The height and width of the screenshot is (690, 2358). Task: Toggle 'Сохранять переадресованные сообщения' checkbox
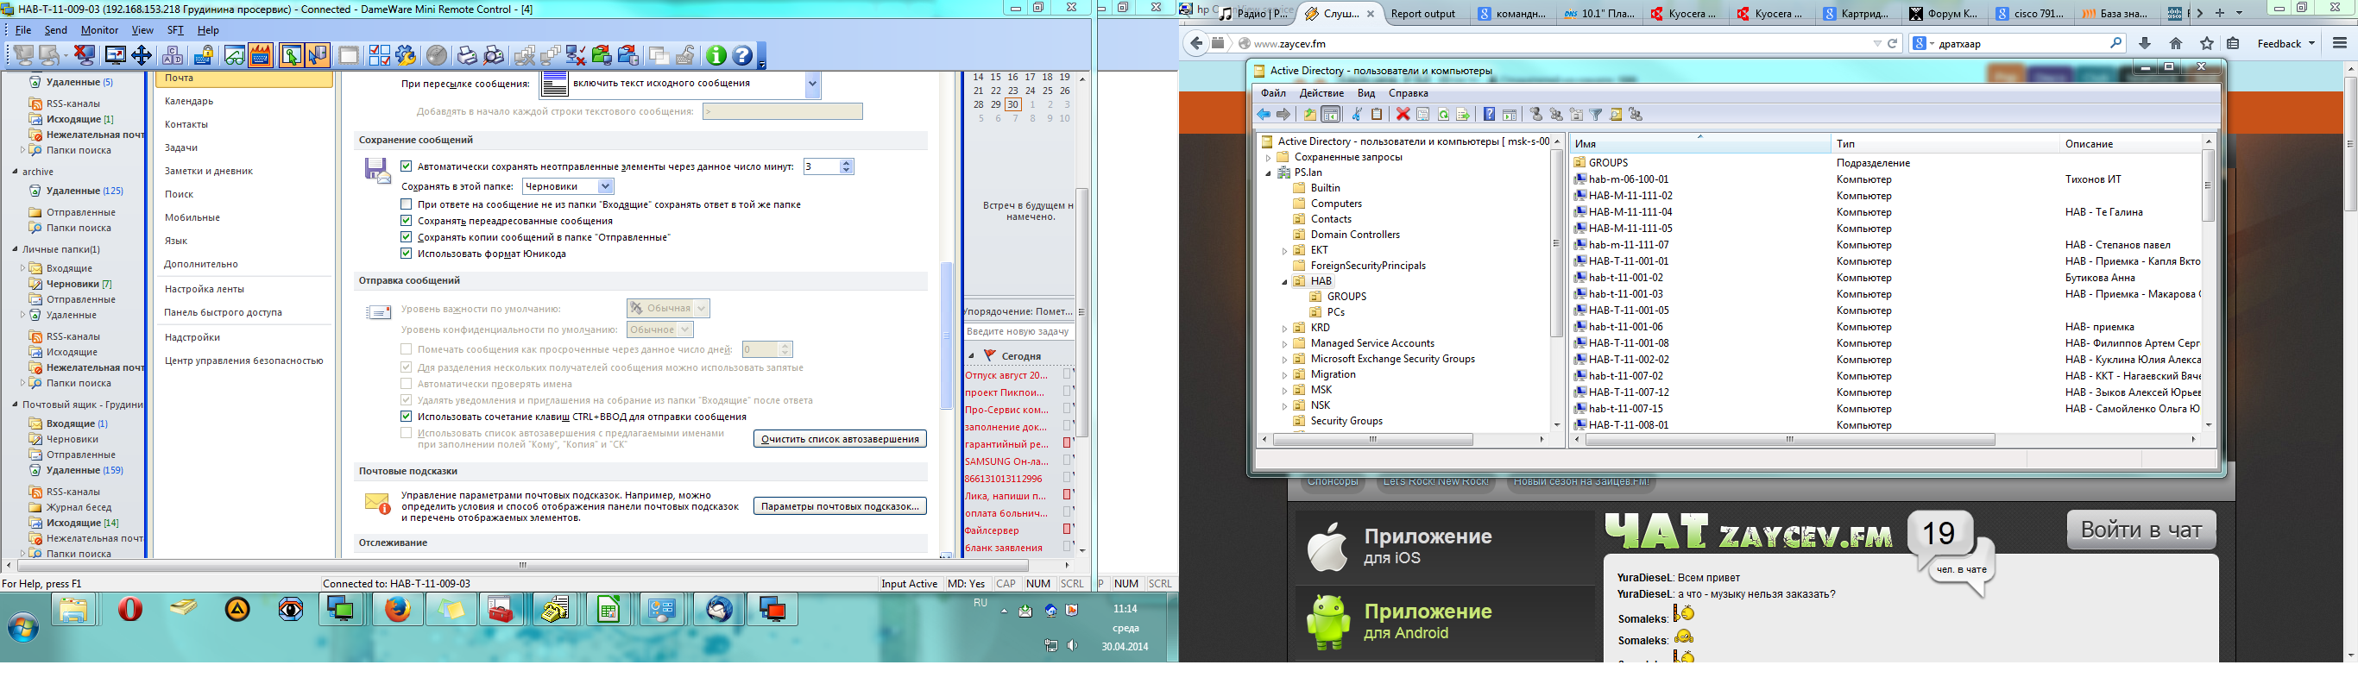(x=407, y=221)
